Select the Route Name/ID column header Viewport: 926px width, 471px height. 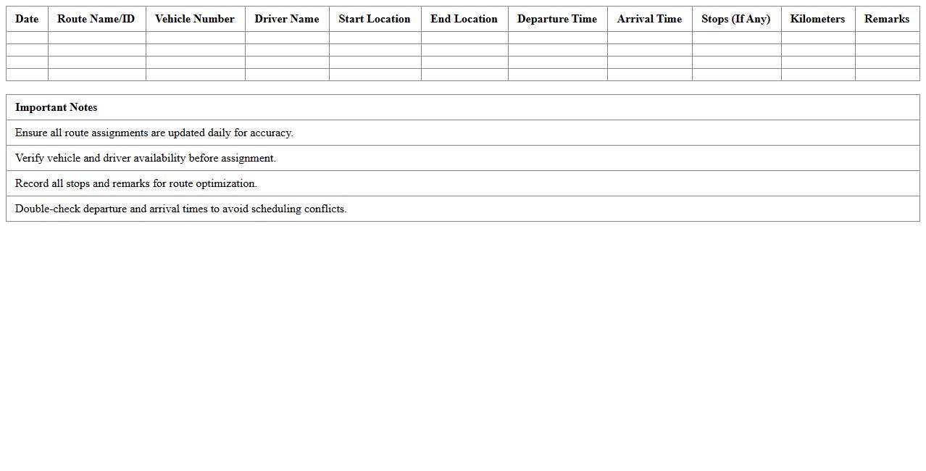(x=96, y=19)
